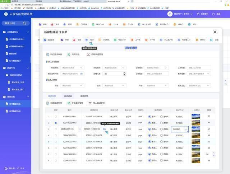The height and width of the screenshot is (174, 230).
Task: Open the 教育背景 dropdown
Action: pos(199,74)
